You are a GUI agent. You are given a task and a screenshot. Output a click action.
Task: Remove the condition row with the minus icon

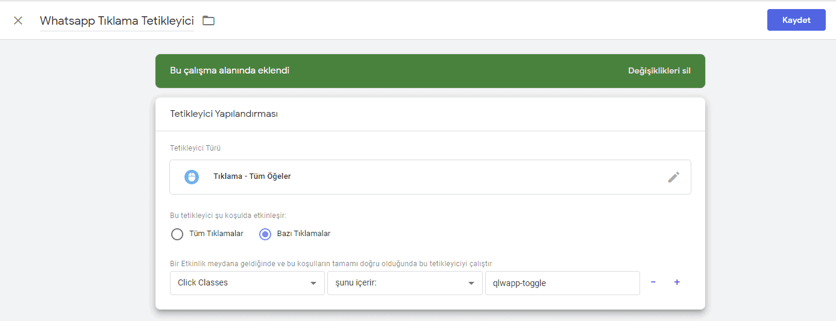pos(653,282)
